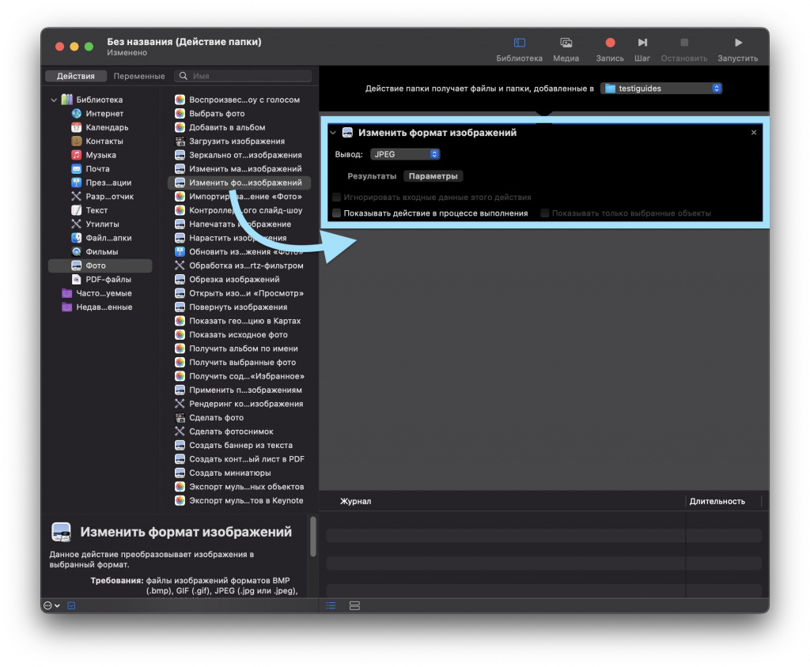Switch to the Variables tab
Screen dimensions: 810x667
pos(139,77)
